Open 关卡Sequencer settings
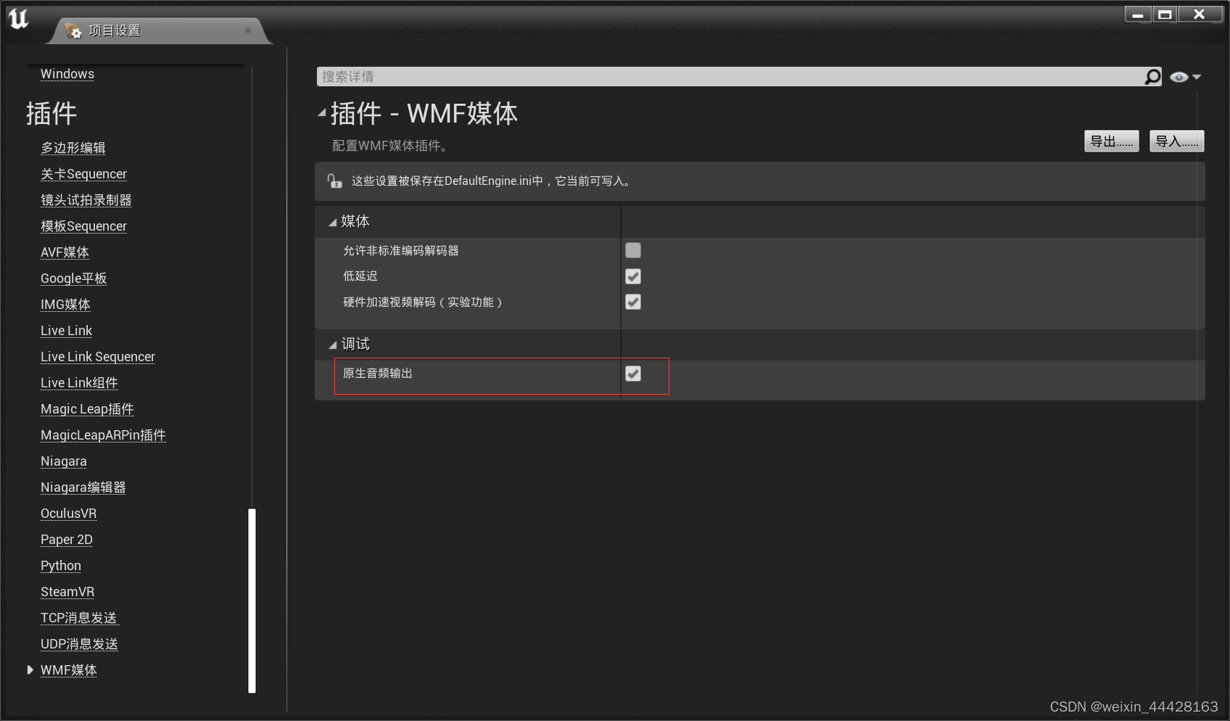 83,174
